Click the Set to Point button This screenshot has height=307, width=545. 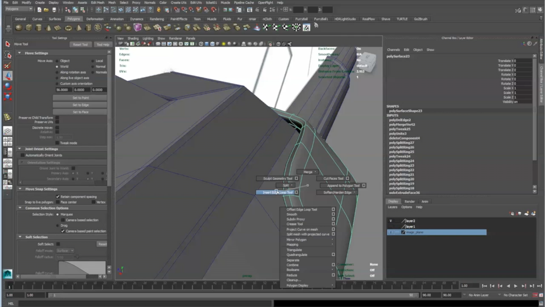click(x=80, y=98)
